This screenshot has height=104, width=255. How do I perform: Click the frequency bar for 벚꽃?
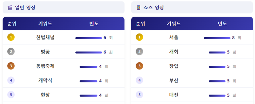pyautogui.click(x=88, y=52)
